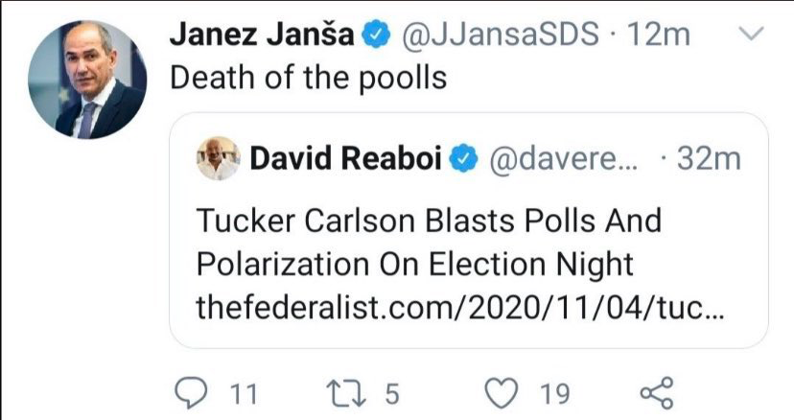Open Janez Janša's profile picture
Screen dimensions: 794x420
pyautogui.click(x=87, y=80)
